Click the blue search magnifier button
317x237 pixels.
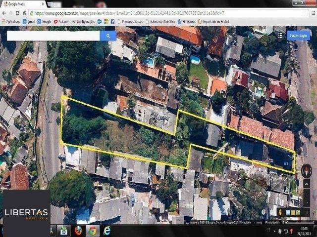pyautogui.click(x=107, y=36)
